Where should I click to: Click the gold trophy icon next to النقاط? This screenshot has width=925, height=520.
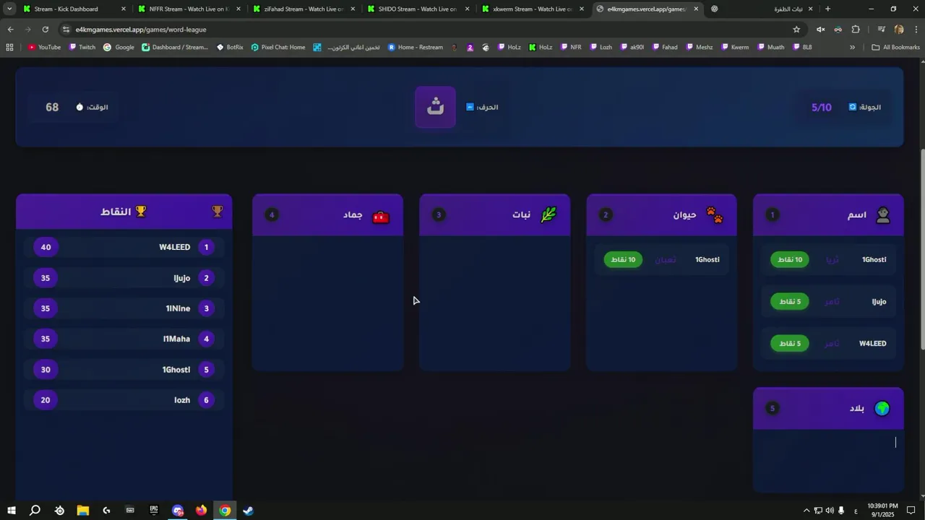point(141,212)
